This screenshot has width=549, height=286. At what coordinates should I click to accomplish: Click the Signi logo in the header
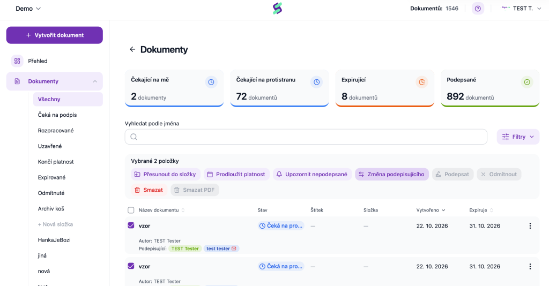tap(277, 9)
